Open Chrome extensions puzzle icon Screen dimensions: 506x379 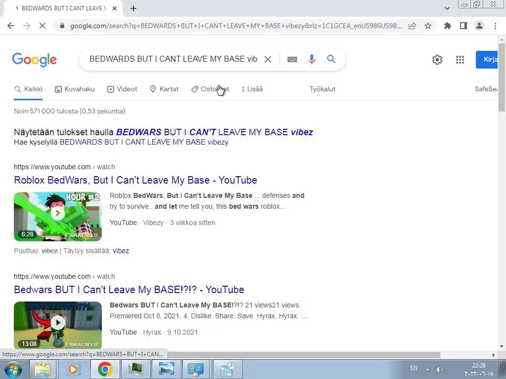click(448, 26)
